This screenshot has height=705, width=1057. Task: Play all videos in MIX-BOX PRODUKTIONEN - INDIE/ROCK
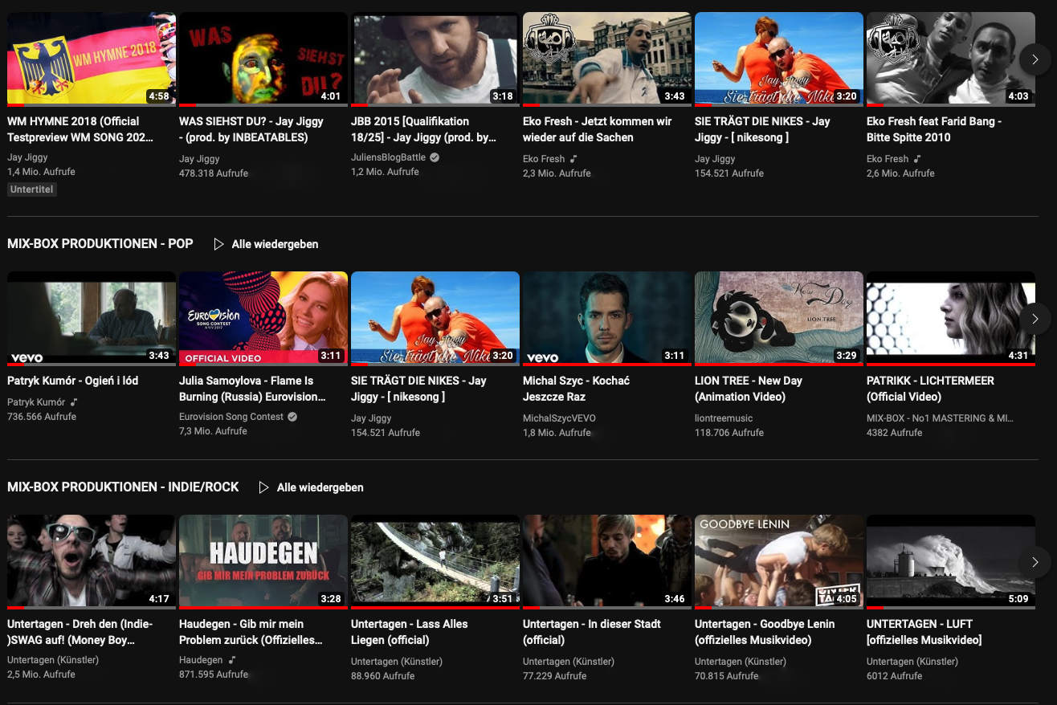[311, 487]
